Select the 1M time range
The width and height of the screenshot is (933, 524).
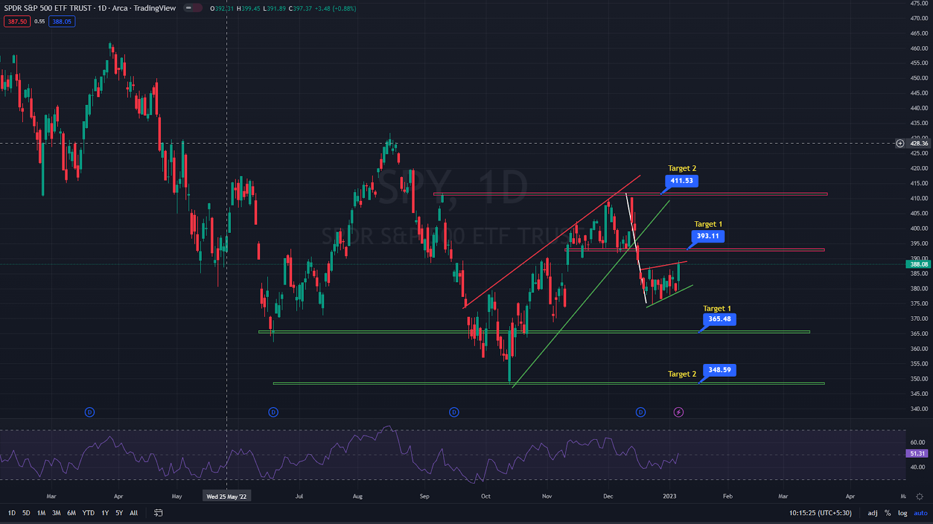pyautogui.click(x=41, y=513)
